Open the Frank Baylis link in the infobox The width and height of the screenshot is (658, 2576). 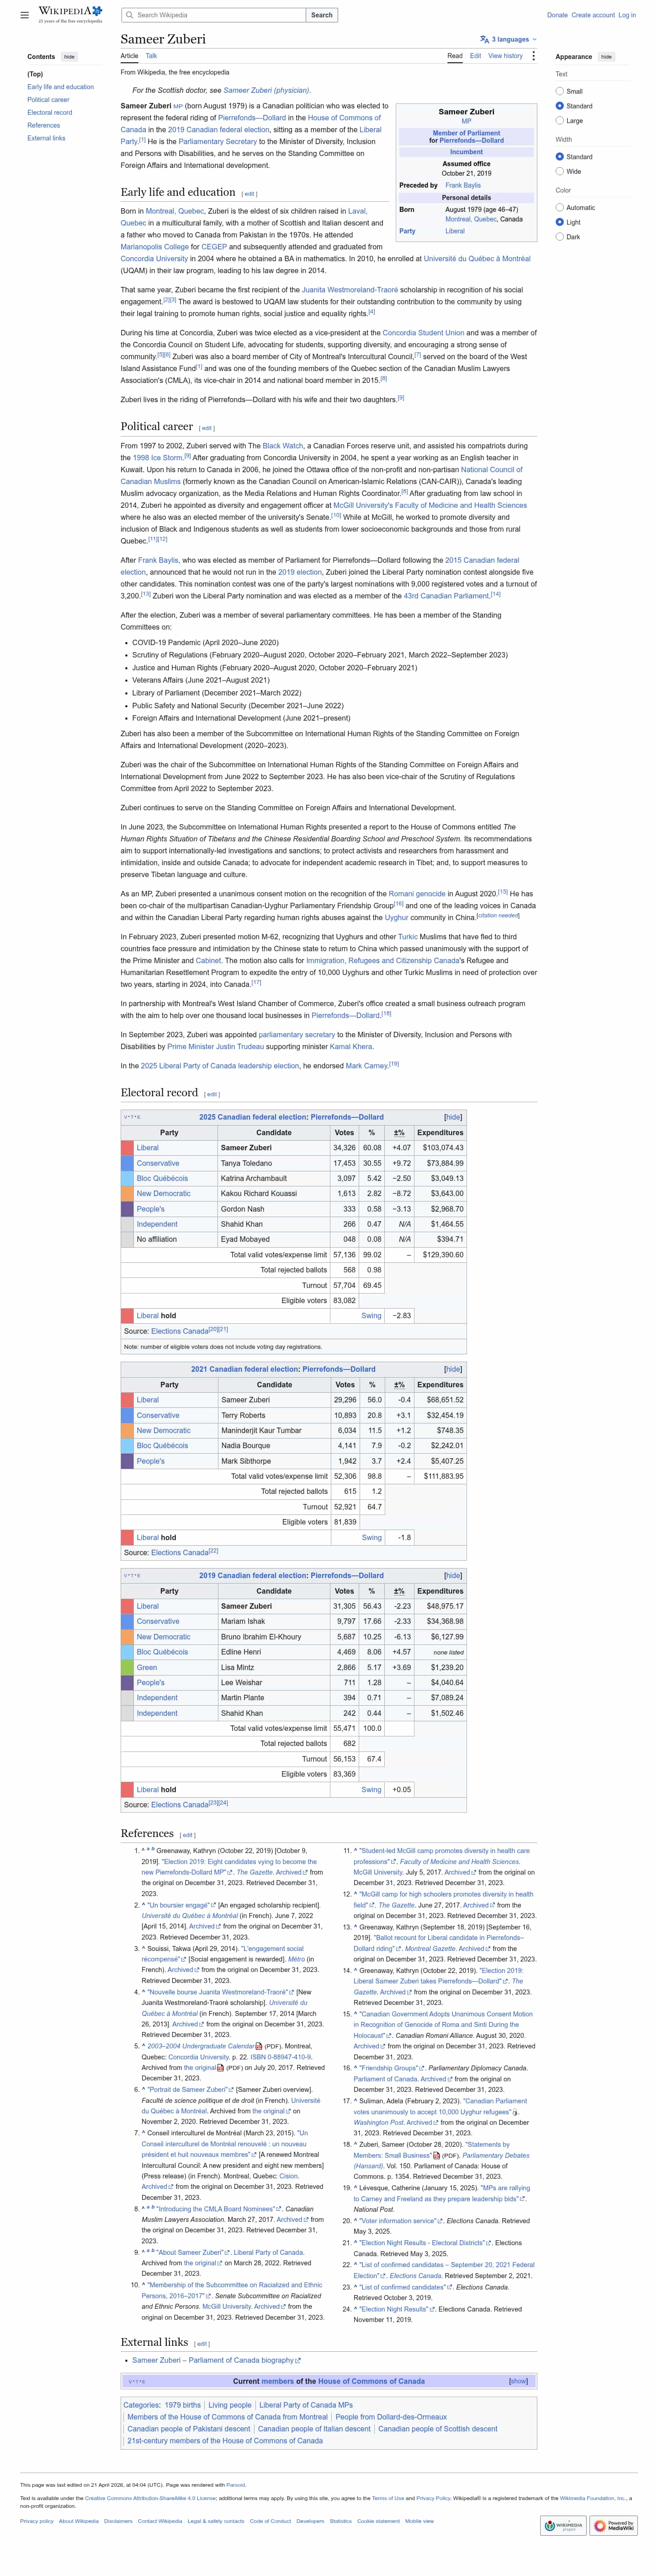pyautogui.click(x=462, y=185)
